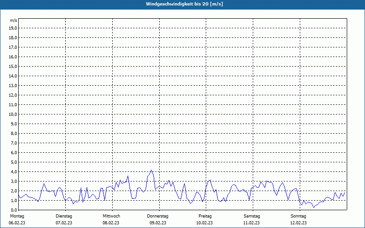This screenshot has height=228, width=365.
Task: Click the highest wind speed peak near 4 m/s
Action: click(x=151, y=170)
